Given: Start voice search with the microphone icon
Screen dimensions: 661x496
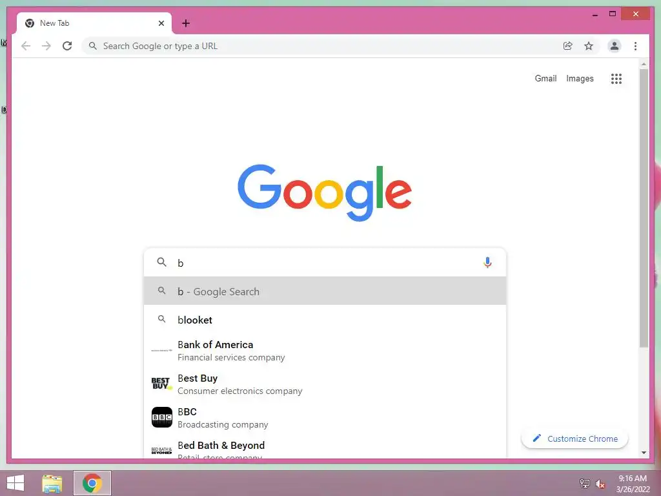Looking at the screenshot, I should [x=487, y=262].
